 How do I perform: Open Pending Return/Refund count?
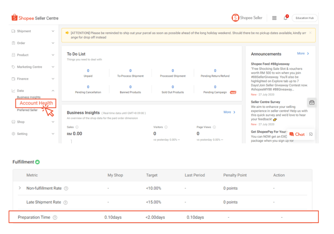point(215,71)
